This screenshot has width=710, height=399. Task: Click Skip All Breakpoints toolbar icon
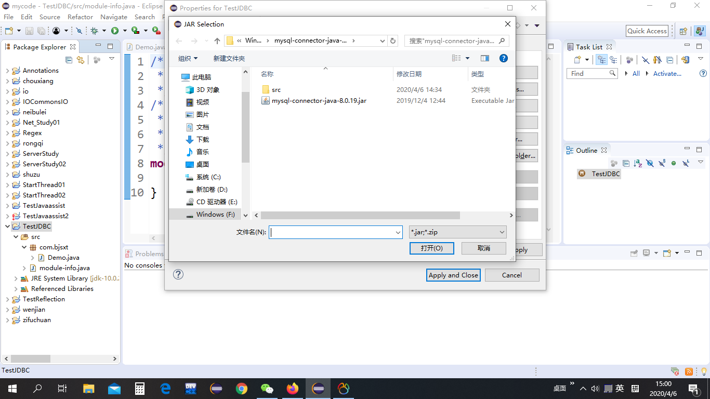click(79, 31)
